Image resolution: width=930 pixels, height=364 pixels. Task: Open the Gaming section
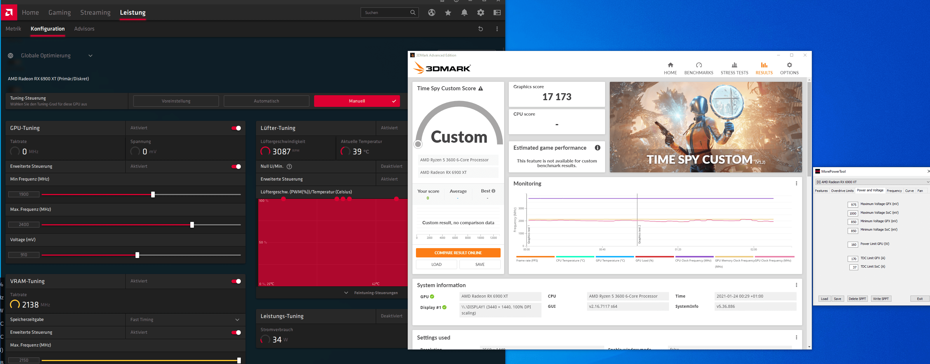(60, 13)
